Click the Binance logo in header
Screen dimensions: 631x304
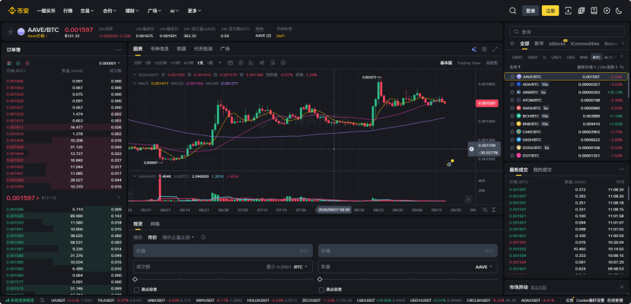point(18,11)
